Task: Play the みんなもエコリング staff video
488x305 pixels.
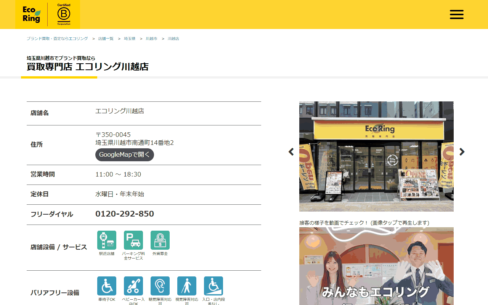Action: [x=376, y=266]
